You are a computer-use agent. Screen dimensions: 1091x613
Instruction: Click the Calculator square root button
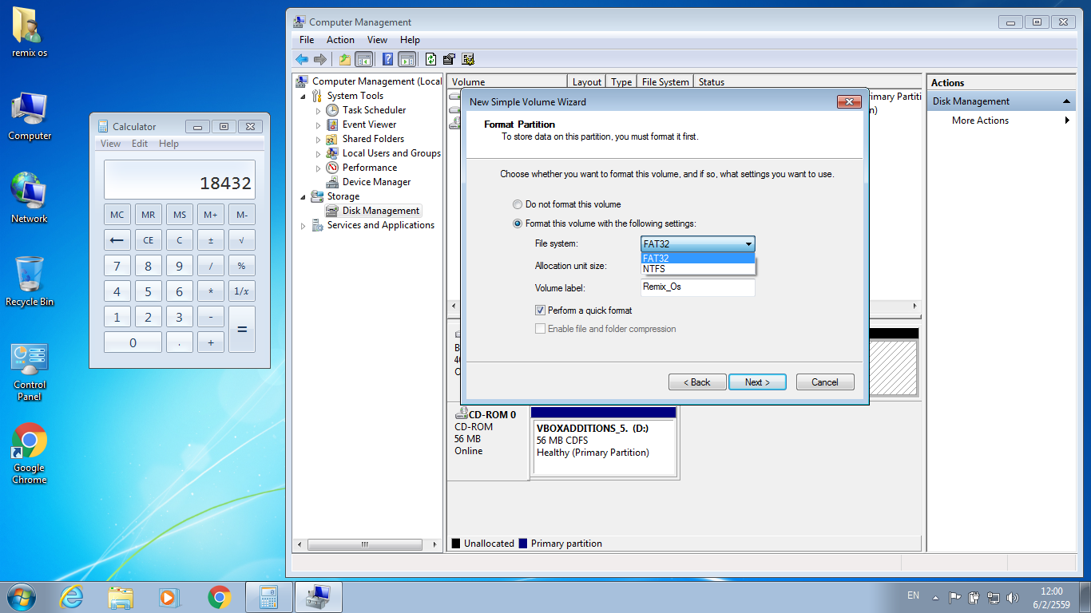(x=241, y=239)
